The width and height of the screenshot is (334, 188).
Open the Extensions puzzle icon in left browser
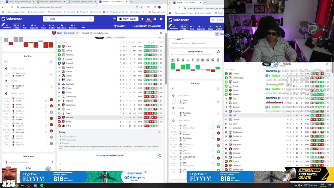148,7
